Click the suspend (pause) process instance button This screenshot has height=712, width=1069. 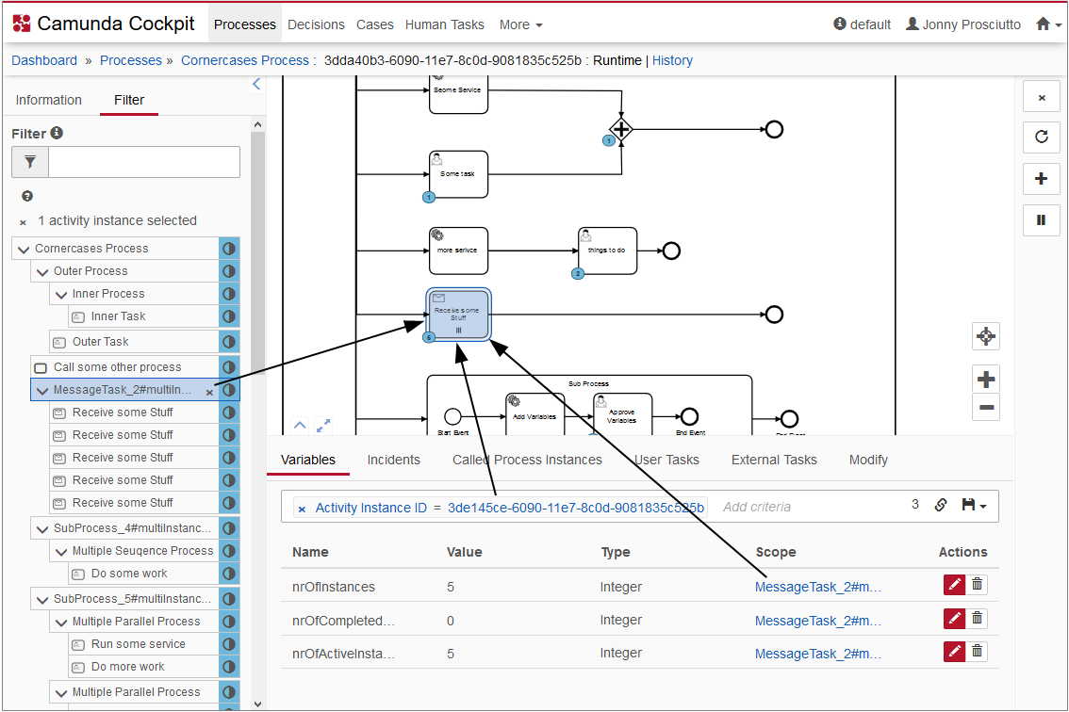[1042, 219]
